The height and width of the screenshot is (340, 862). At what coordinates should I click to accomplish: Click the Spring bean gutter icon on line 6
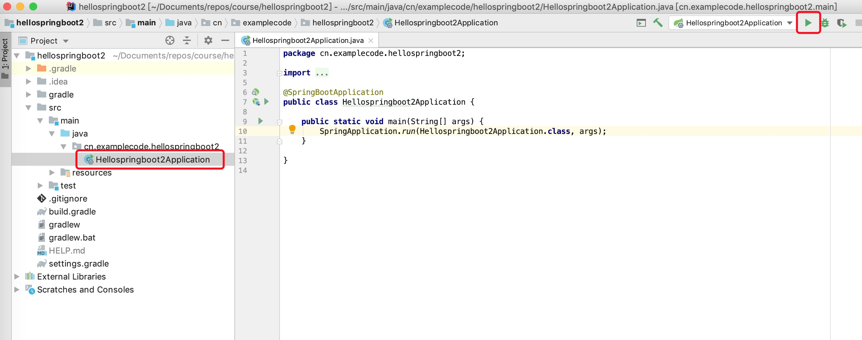pos(255,92)
